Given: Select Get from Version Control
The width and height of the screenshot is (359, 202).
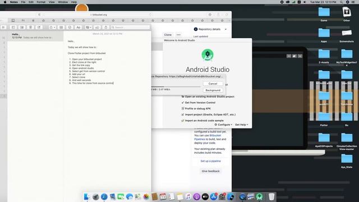Looking at the screenshot, I should pyautogui.click(x=198, y=103).
